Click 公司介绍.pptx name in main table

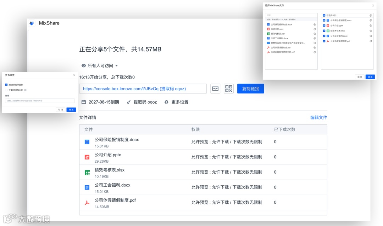point(108,155)
